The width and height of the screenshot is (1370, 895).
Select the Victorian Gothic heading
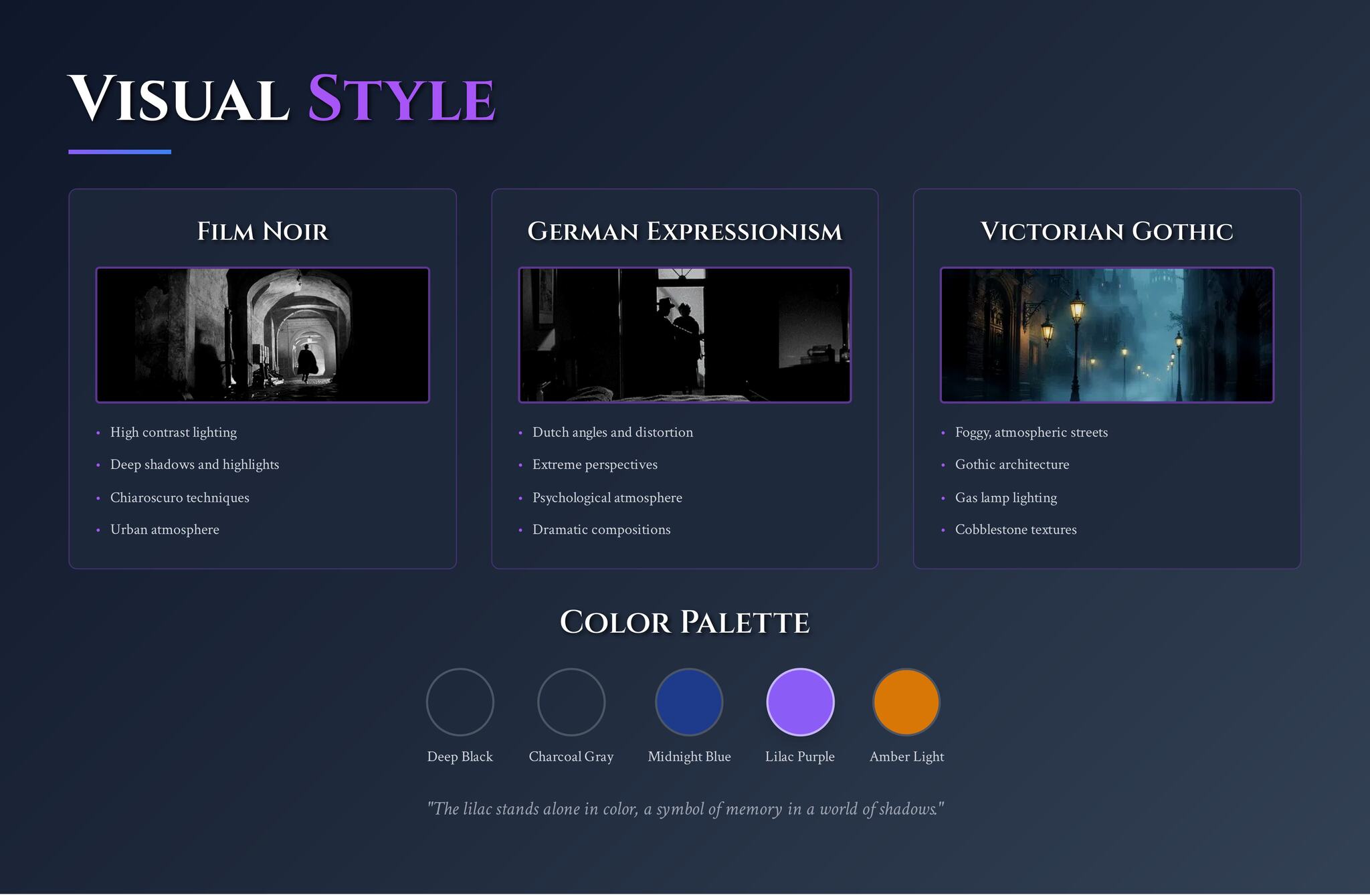1106,231
